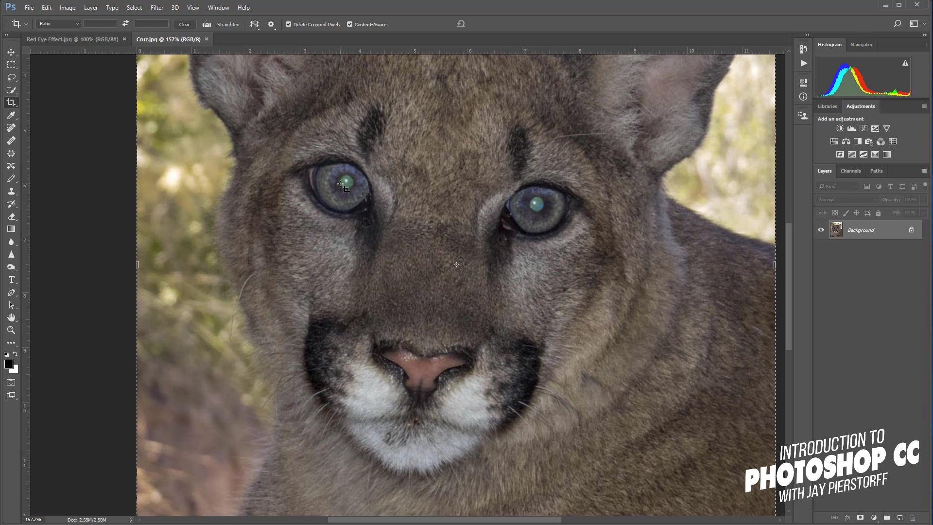Select the Lasso tool

tap(11, 77)
